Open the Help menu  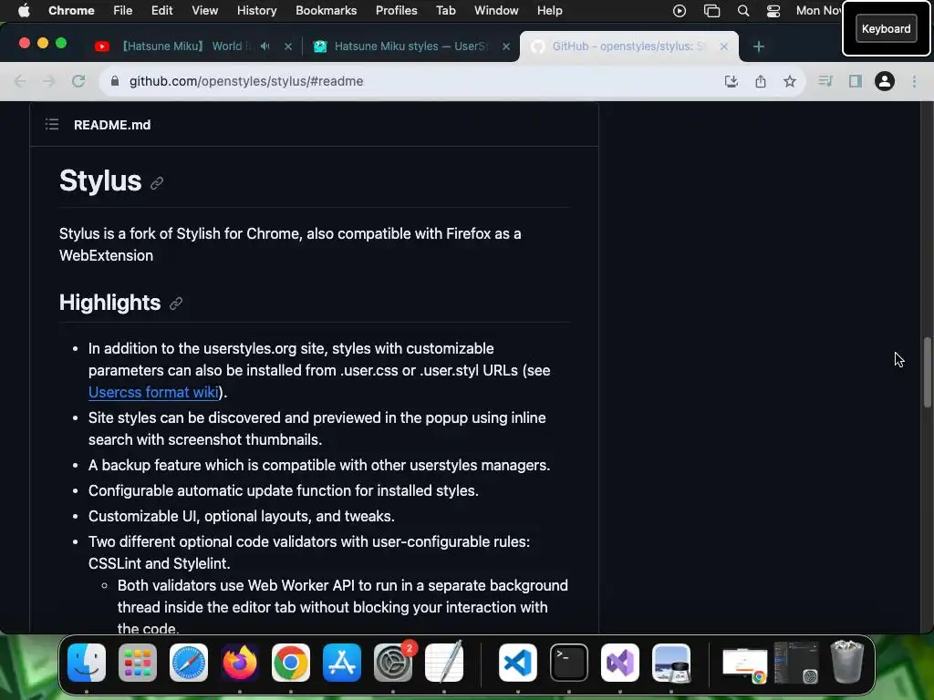coord(549,11)
